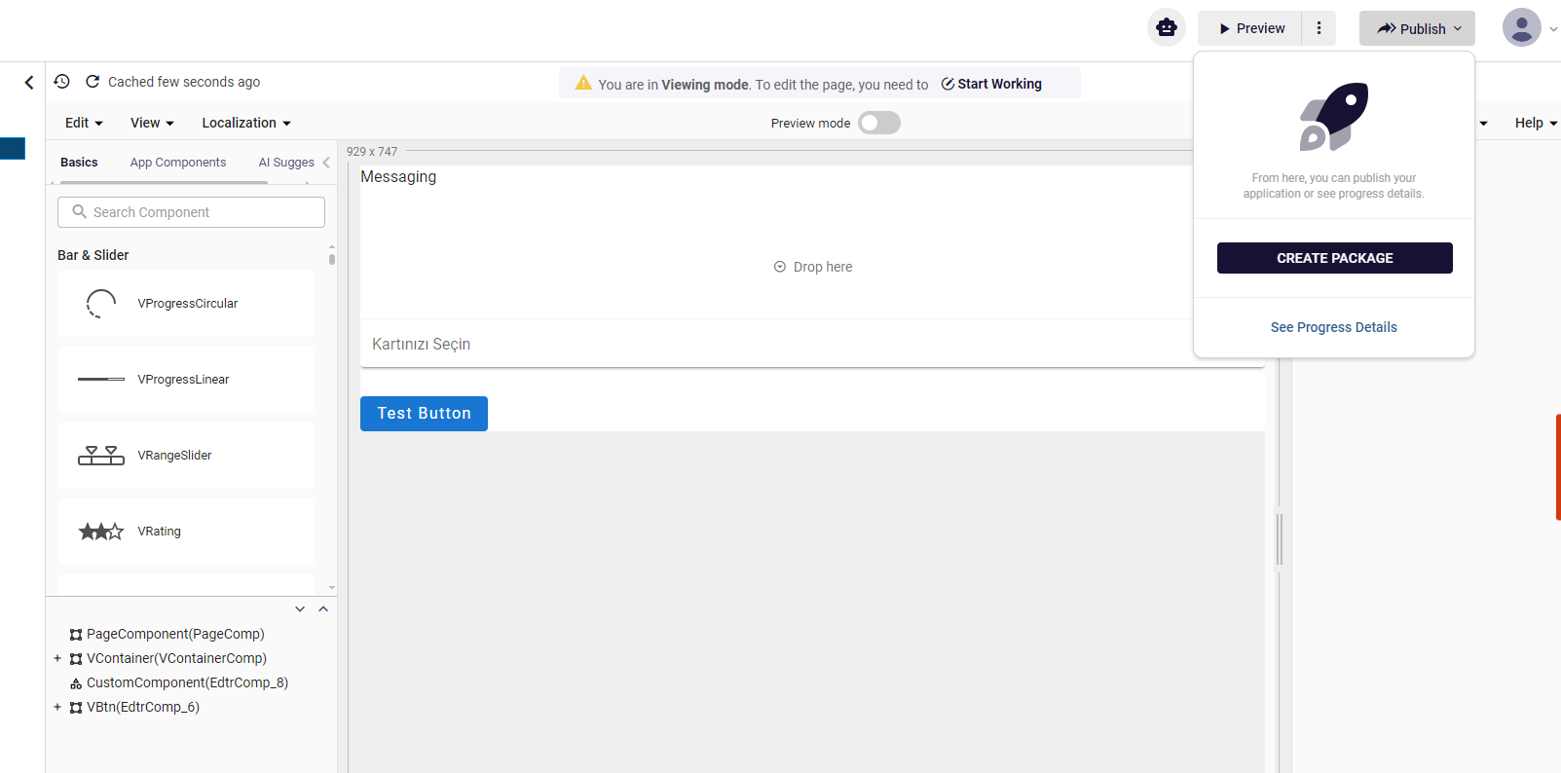The width and height of the screenshot is (1561, 773).
Task: Click the back arrow icon
Action: [29, 83]
